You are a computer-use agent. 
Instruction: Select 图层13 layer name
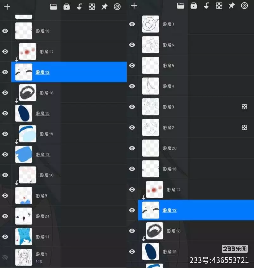(43, 154)
